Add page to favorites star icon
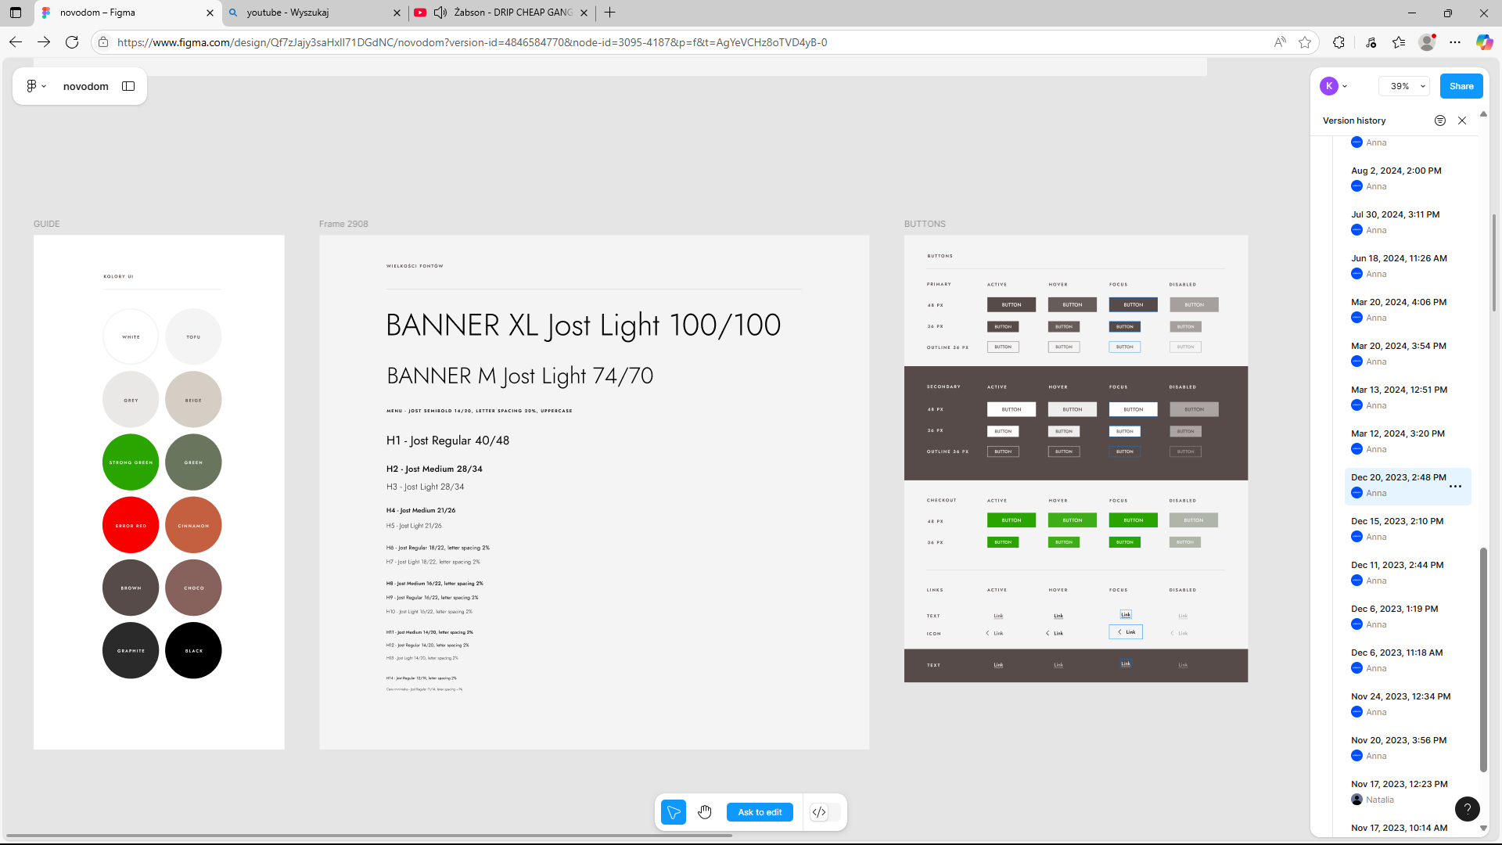 click(1305, 42)
